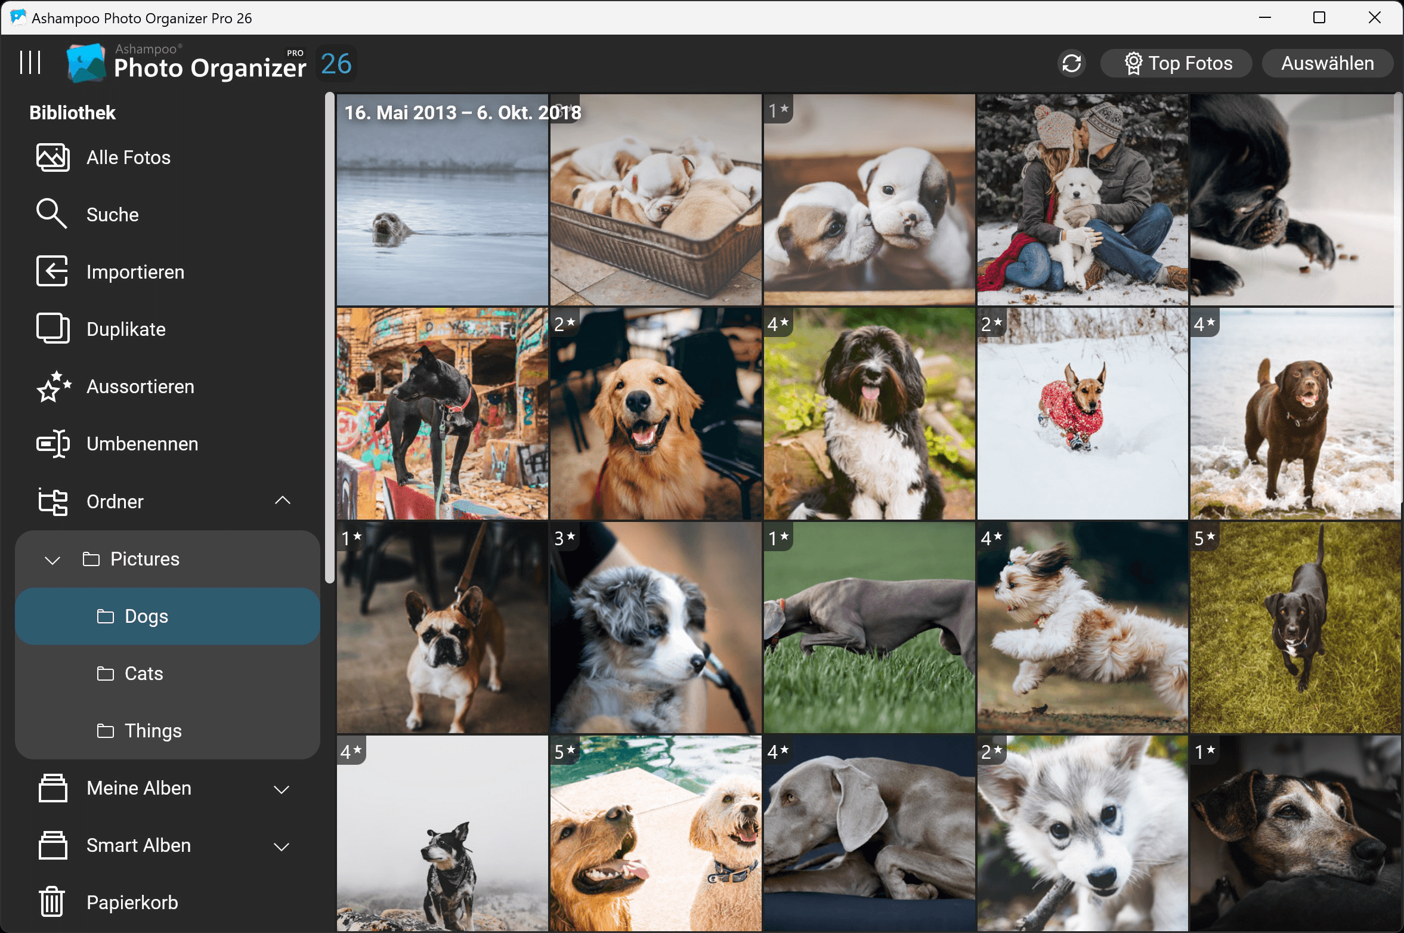Viewport: 1404px width, 933px height.
Task: Click the Top Fotos button
Action: pos(1176,63)
